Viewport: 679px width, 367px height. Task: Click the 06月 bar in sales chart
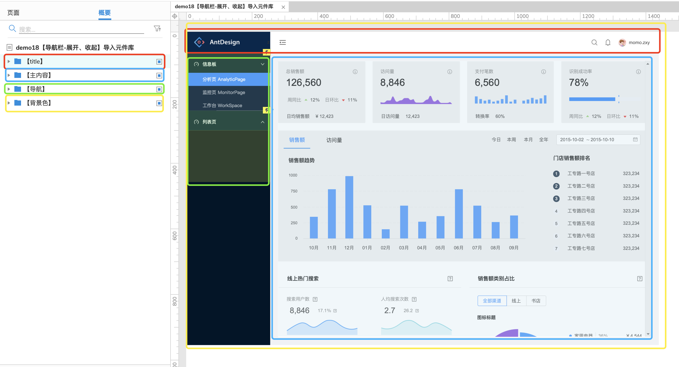tap(459, 214)
